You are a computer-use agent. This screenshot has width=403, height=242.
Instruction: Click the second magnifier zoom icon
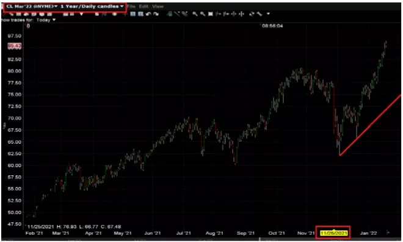203,14
